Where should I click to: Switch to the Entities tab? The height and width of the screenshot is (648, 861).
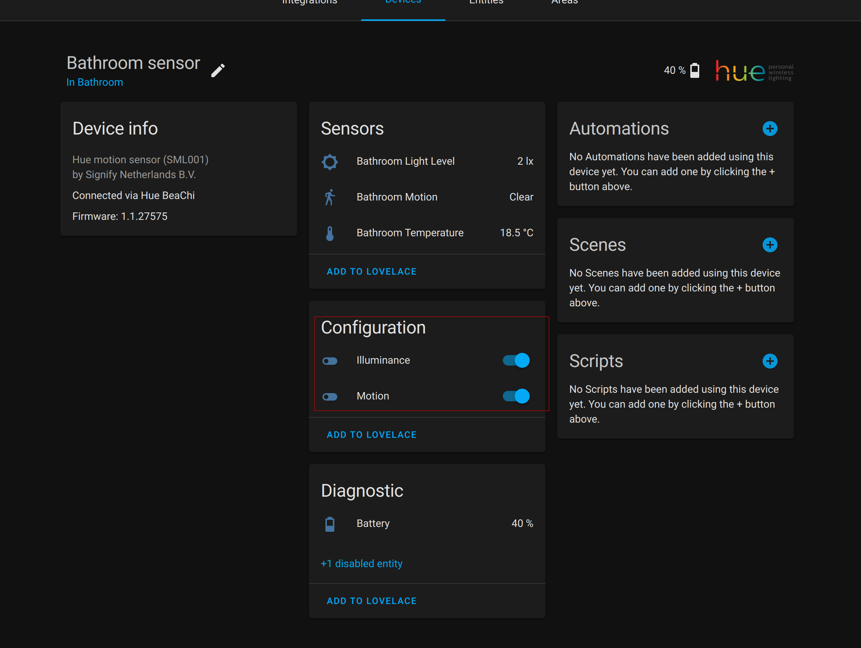(486, 3)
